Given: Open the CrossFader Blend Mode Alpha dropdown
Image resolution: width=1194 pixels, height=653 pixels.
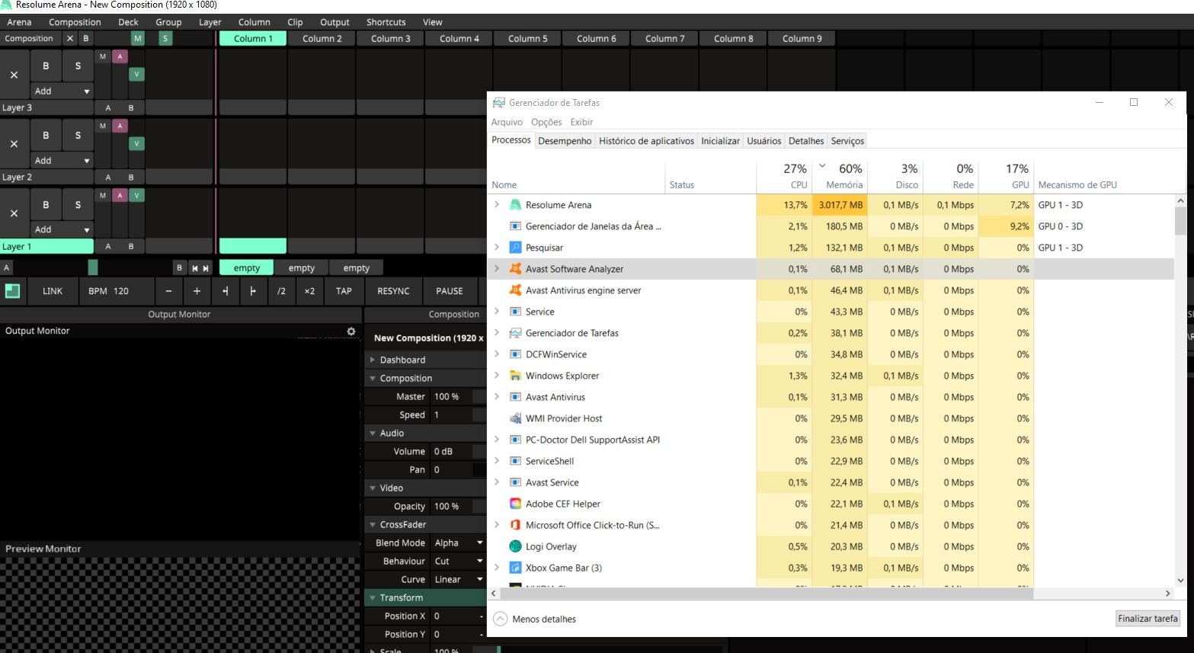Looking at the screenshot, I should coord(458,543).
